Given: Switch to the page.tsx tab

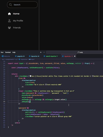Looking at the screenshot, I should [x=20, y=56].
